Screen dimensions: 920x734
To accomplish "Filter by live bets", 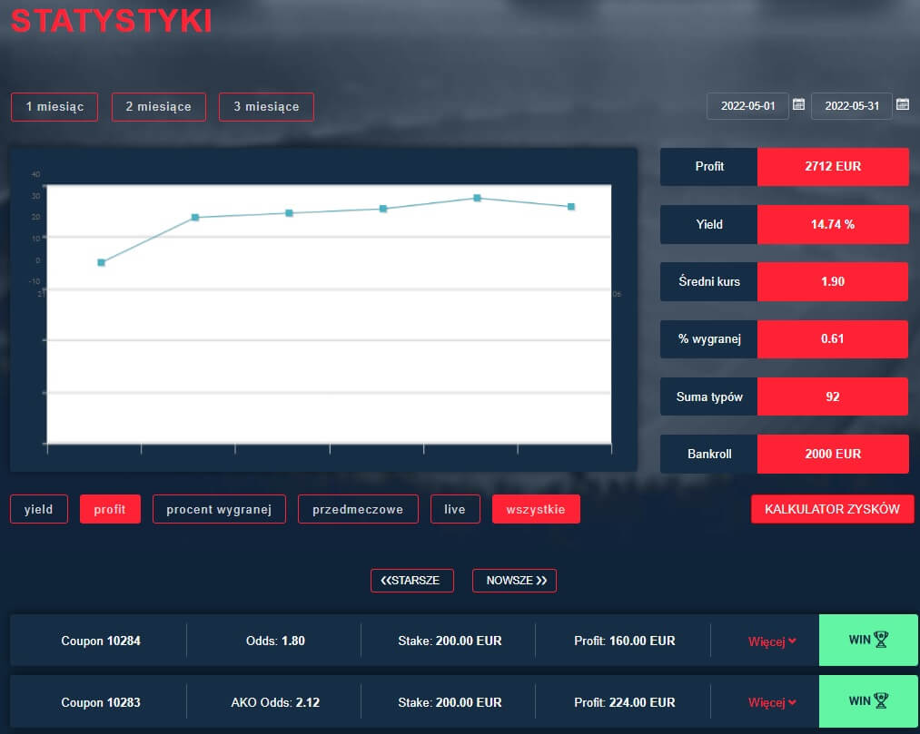I will pos(455,509).
